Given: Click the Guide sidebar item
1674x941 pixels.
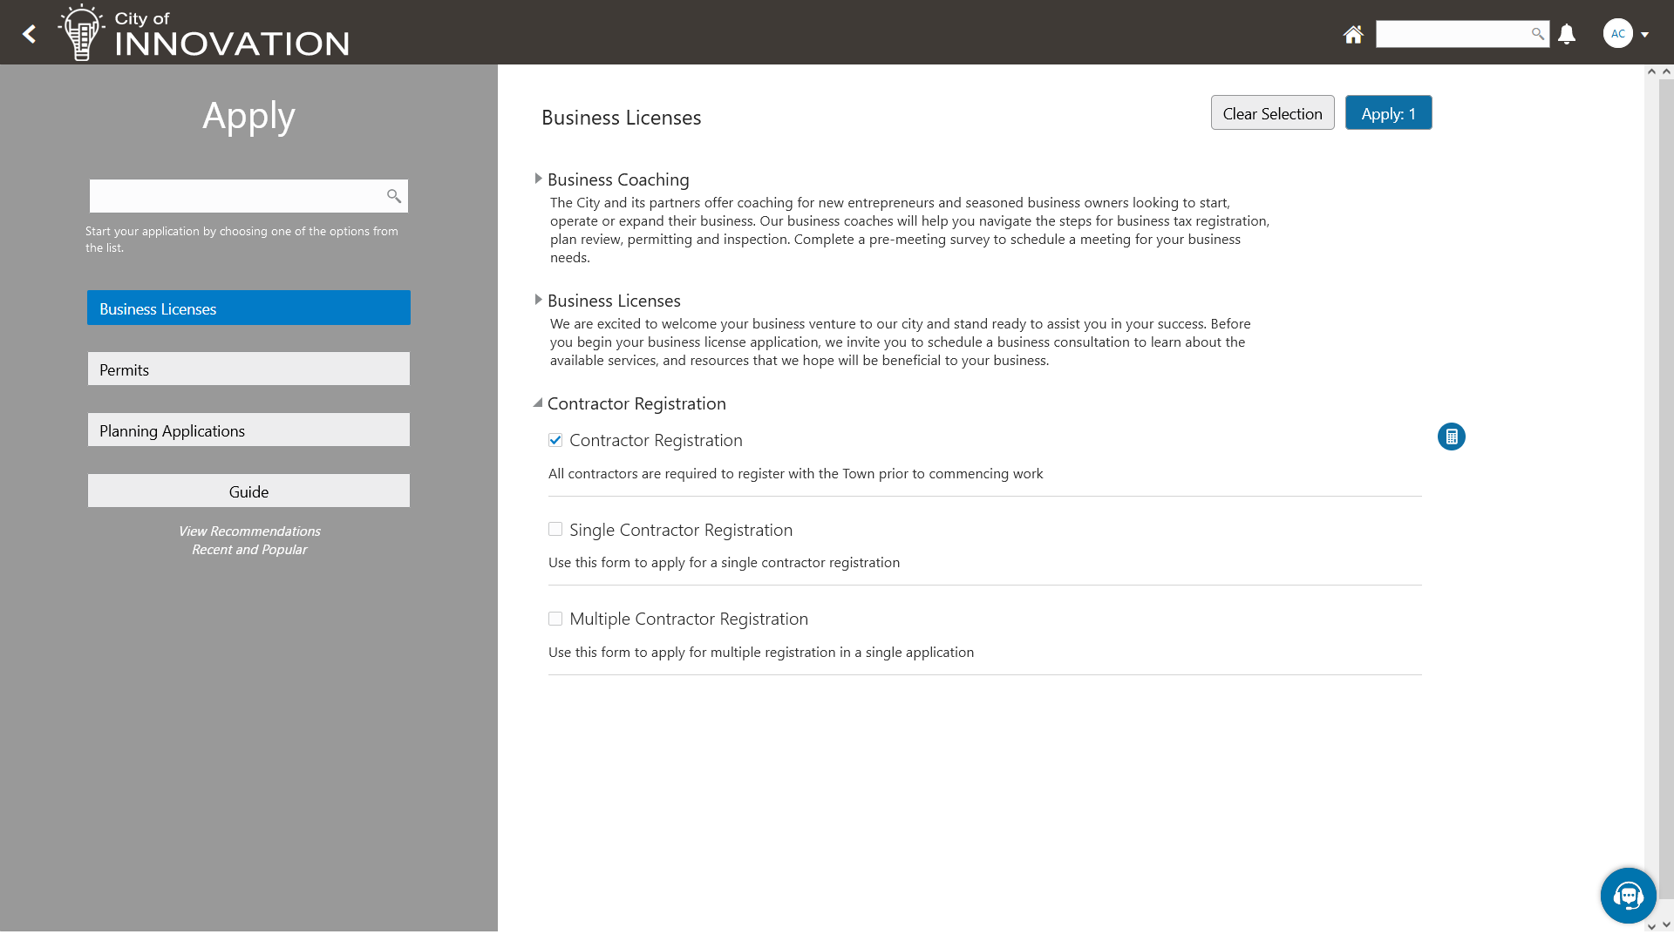Looking at the screenshot, I should (x=248, y=491).
